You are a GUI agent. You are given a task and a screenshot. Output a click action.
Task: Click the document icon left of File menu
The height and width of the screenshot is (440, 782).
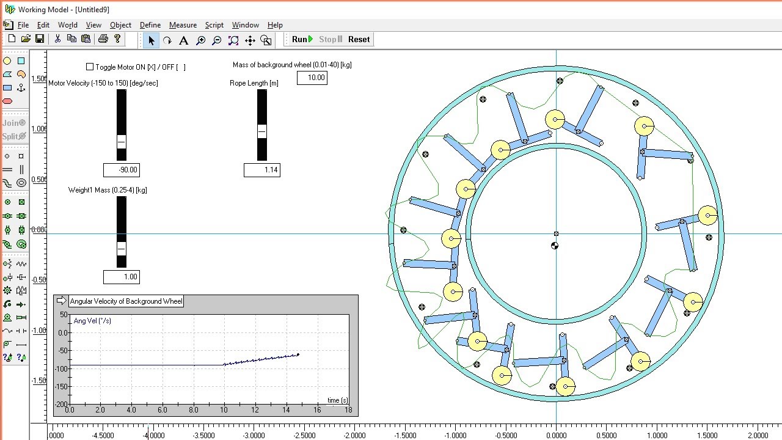7,25
